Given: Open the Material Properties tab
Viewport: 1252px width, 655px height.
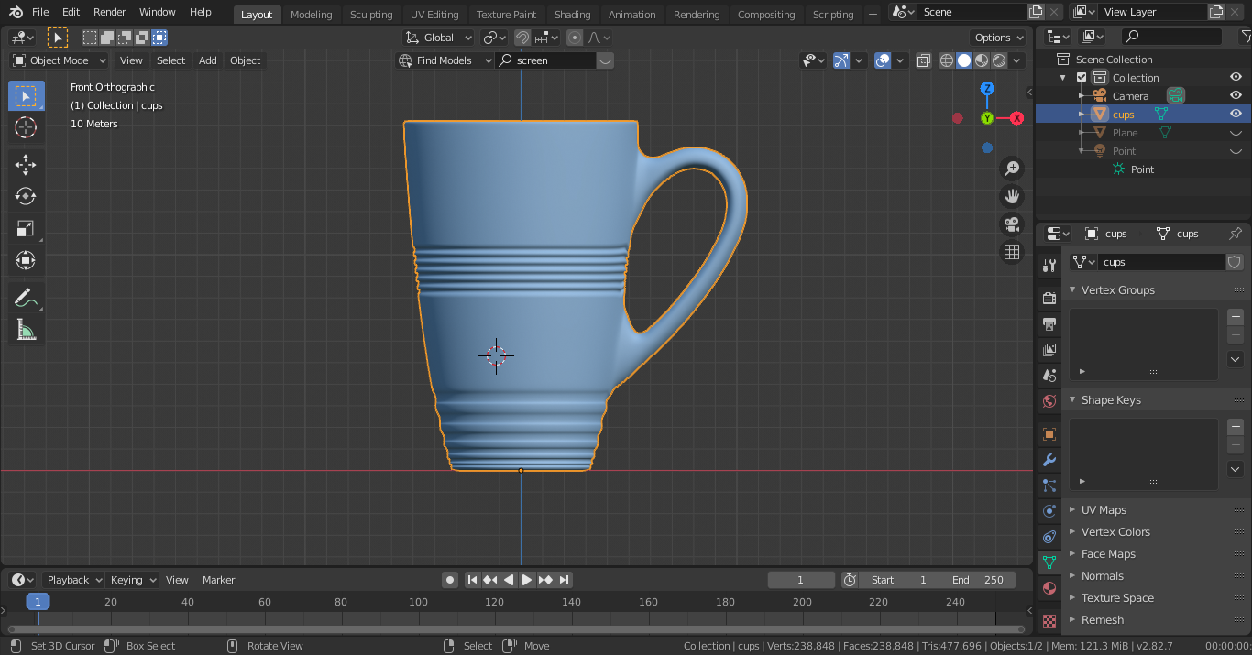Looking at the screenshot, I should (x=1049, y=588).
